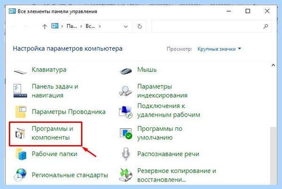
Task: Select the Вс... breadcrumb segment
Action: point(90,26)
